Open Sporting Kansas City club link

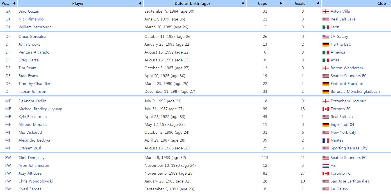349,148
